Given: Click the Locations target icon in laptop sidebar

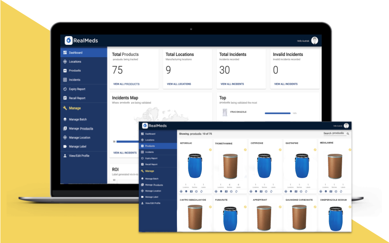Looking at the screenshot, I should [65, 61].
